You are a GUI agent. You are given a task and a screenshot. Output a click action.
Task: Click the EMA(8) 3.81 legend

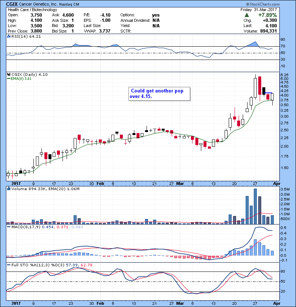19,79
